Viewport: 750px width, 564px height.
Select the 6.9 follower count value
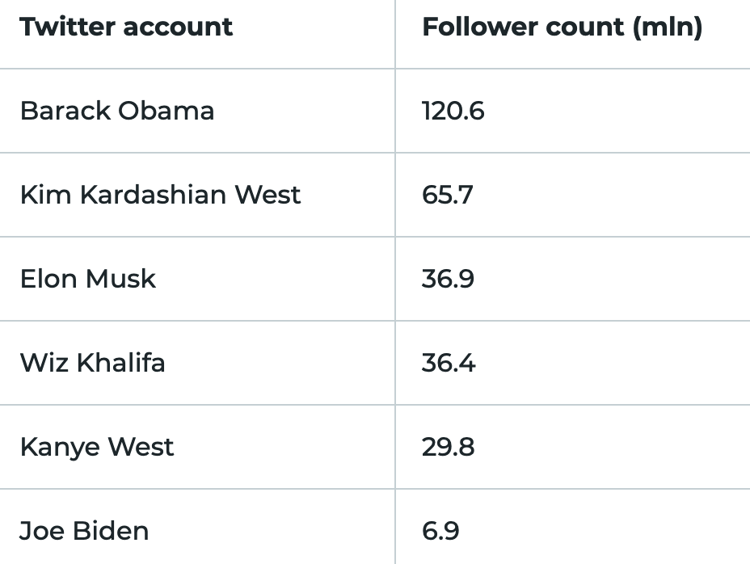440,531
